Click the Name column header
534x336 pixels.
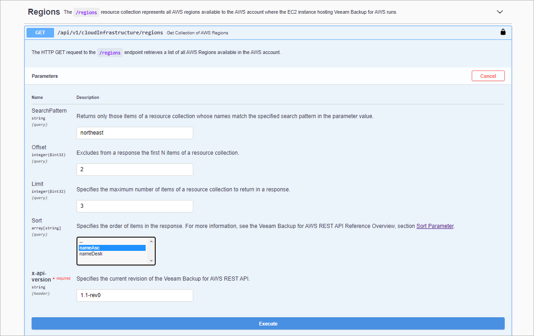click(37, 98)
